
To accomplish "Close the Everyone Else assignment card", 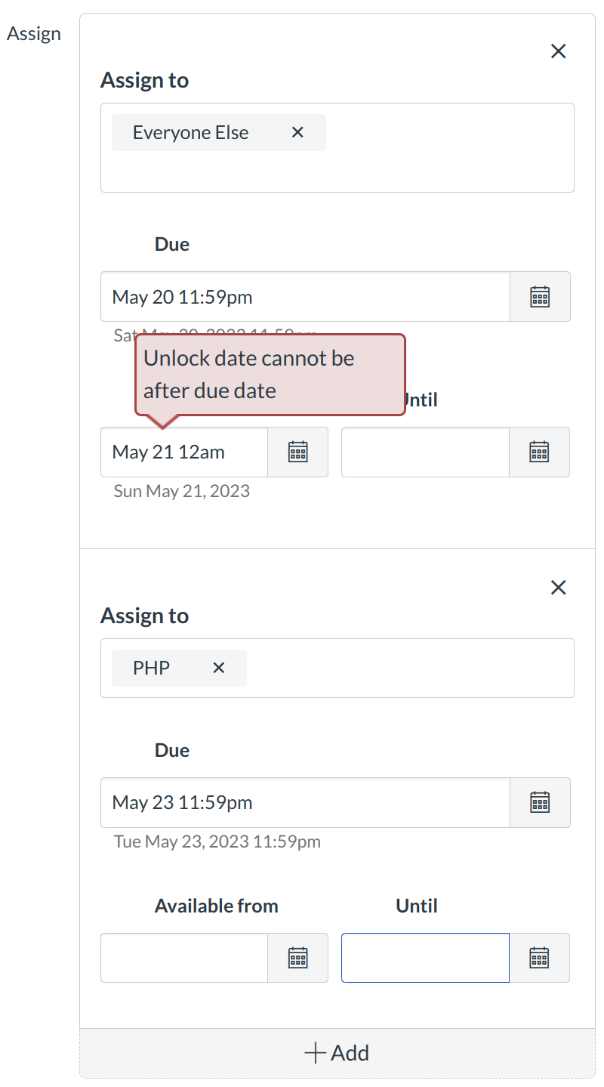I will [558, 51].
